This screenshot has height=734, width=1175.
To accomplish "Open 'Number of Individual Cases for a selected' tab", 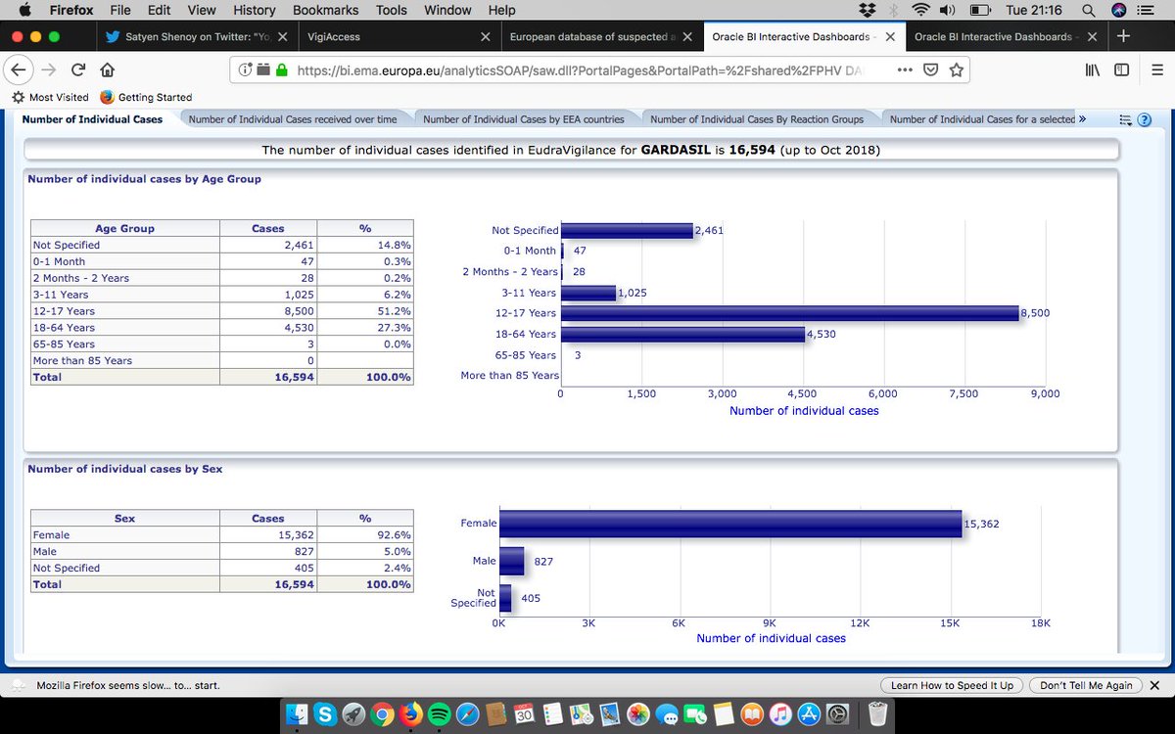I will pyautogui.click(x=982, y=119).
